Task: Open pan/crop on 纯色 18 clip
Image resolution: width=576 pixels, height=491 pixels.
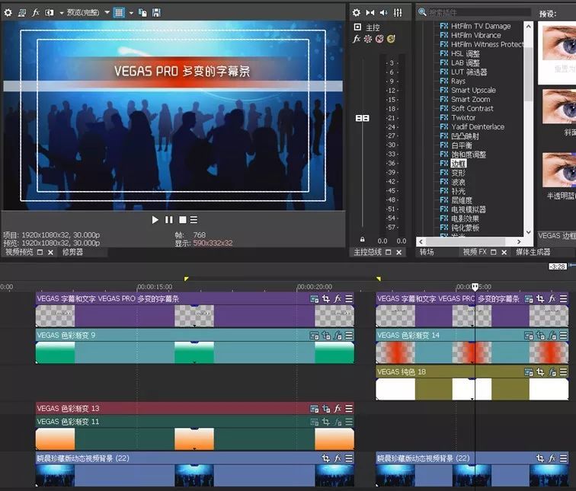Action: coord(540,372)
